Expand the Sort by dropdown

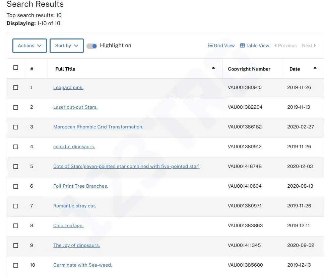[x=66, y=45]
